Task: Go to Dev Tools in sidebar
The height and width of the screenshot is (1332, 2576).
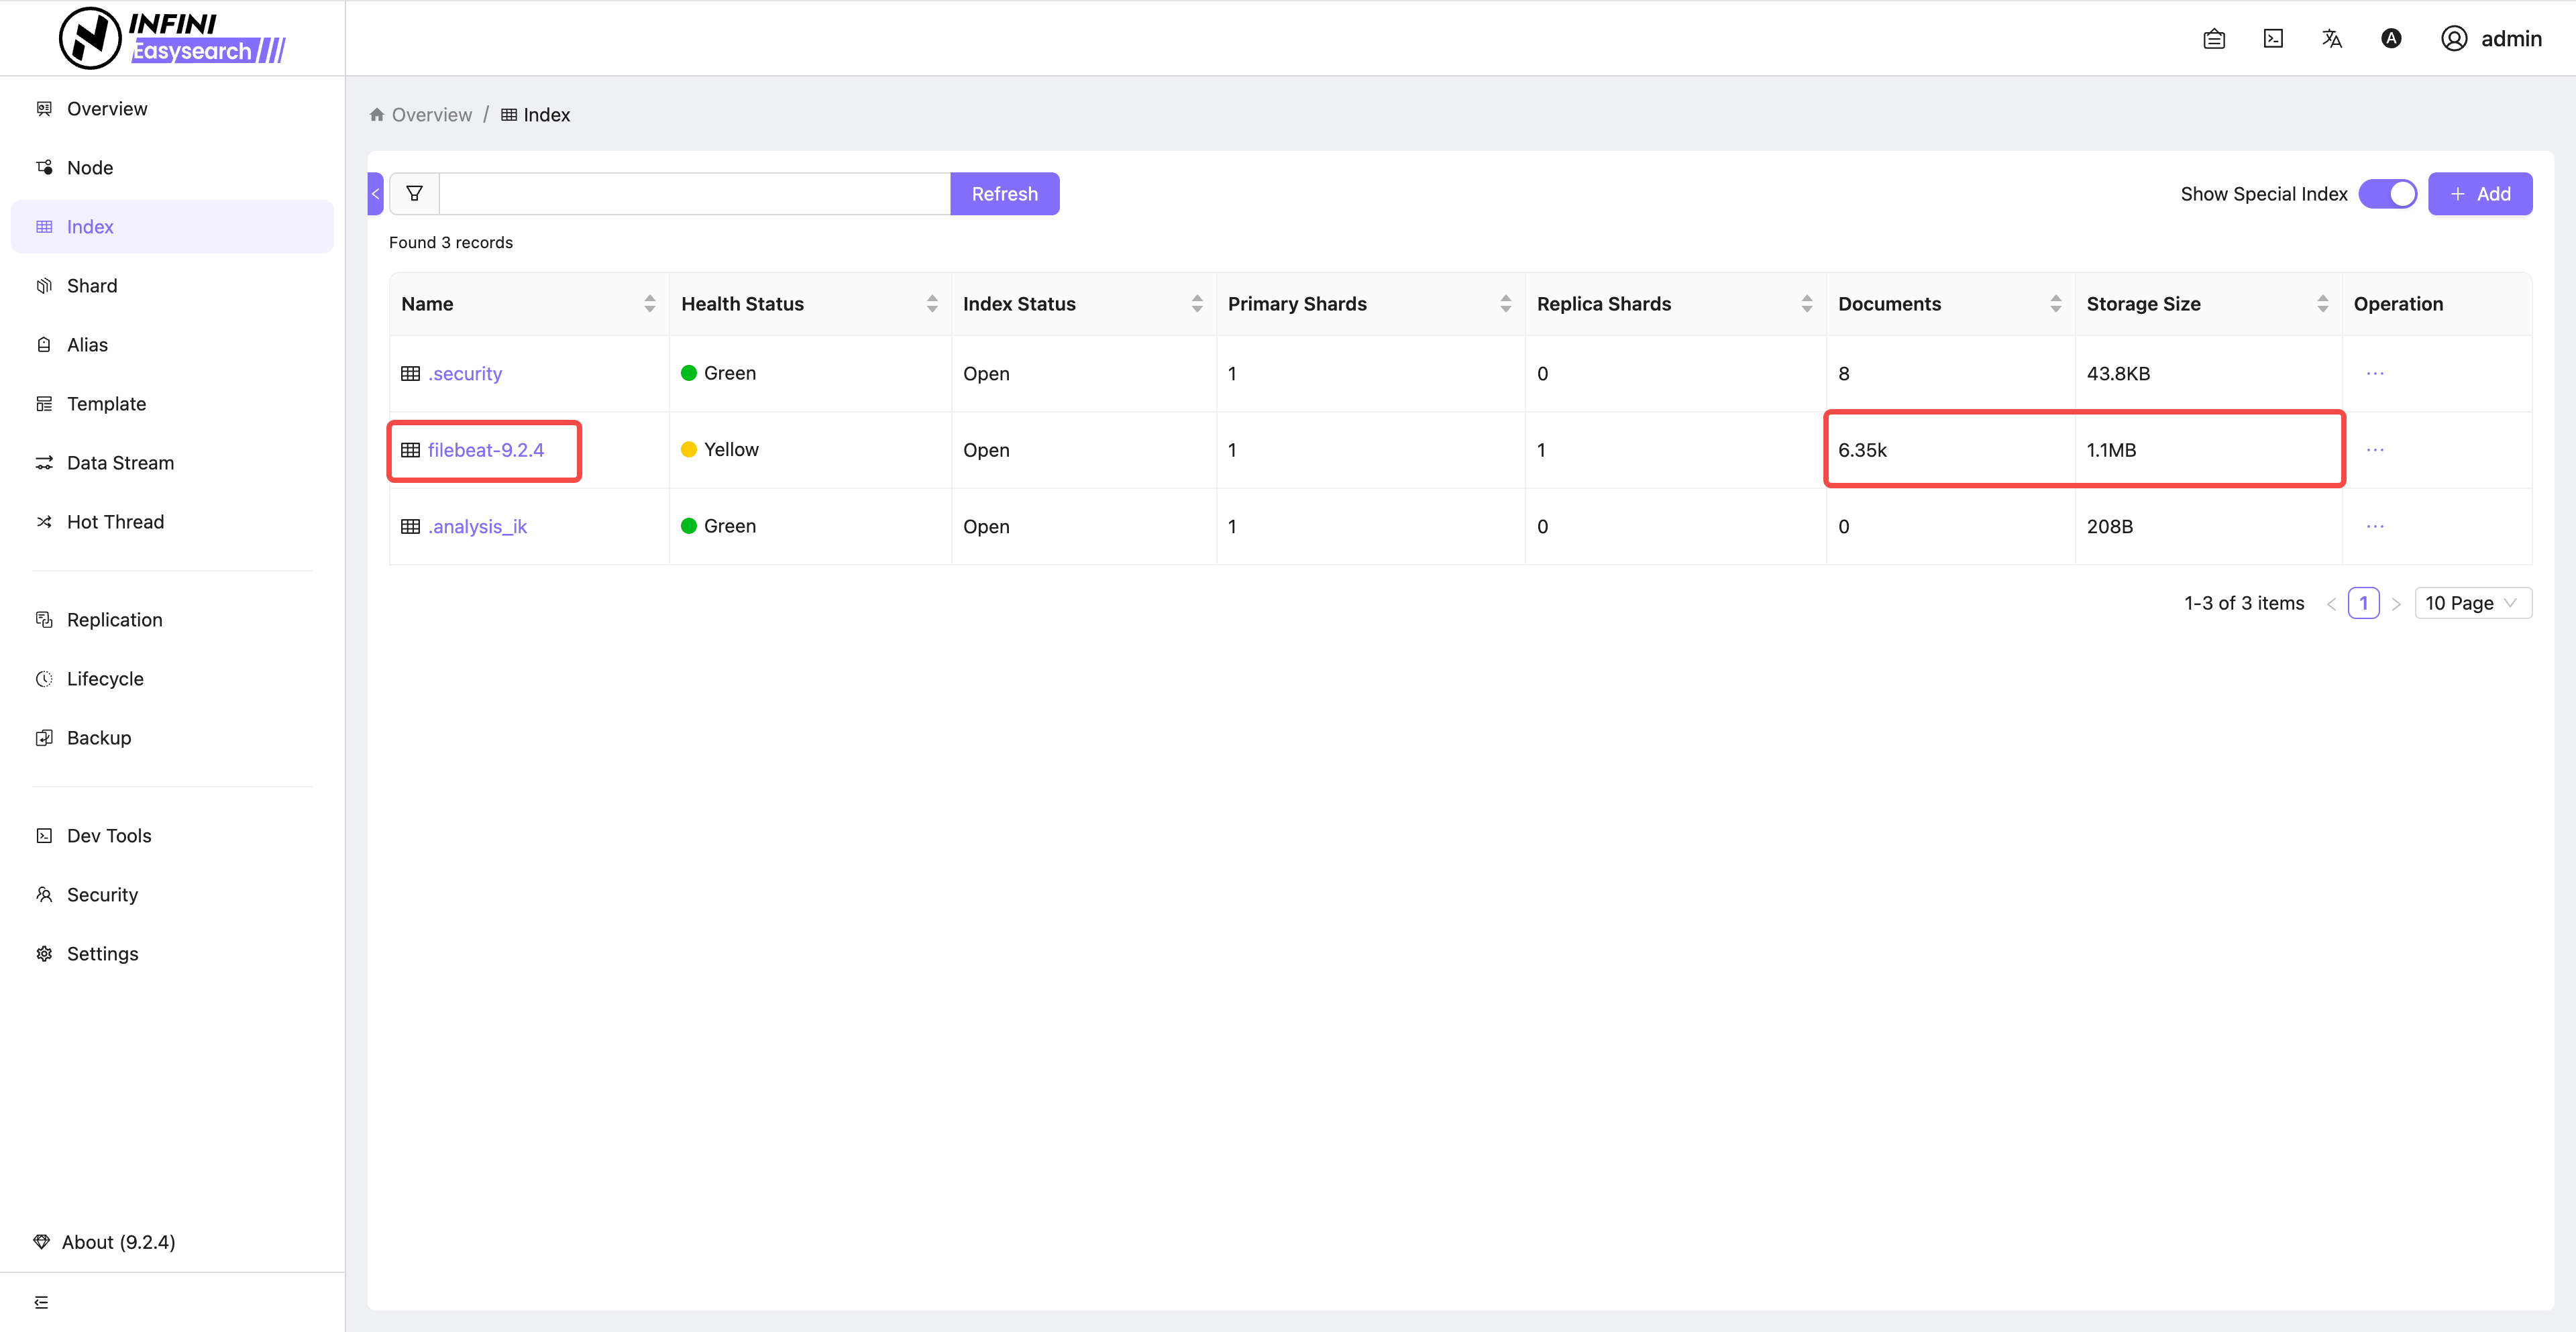Action: (x=109, y=836)
